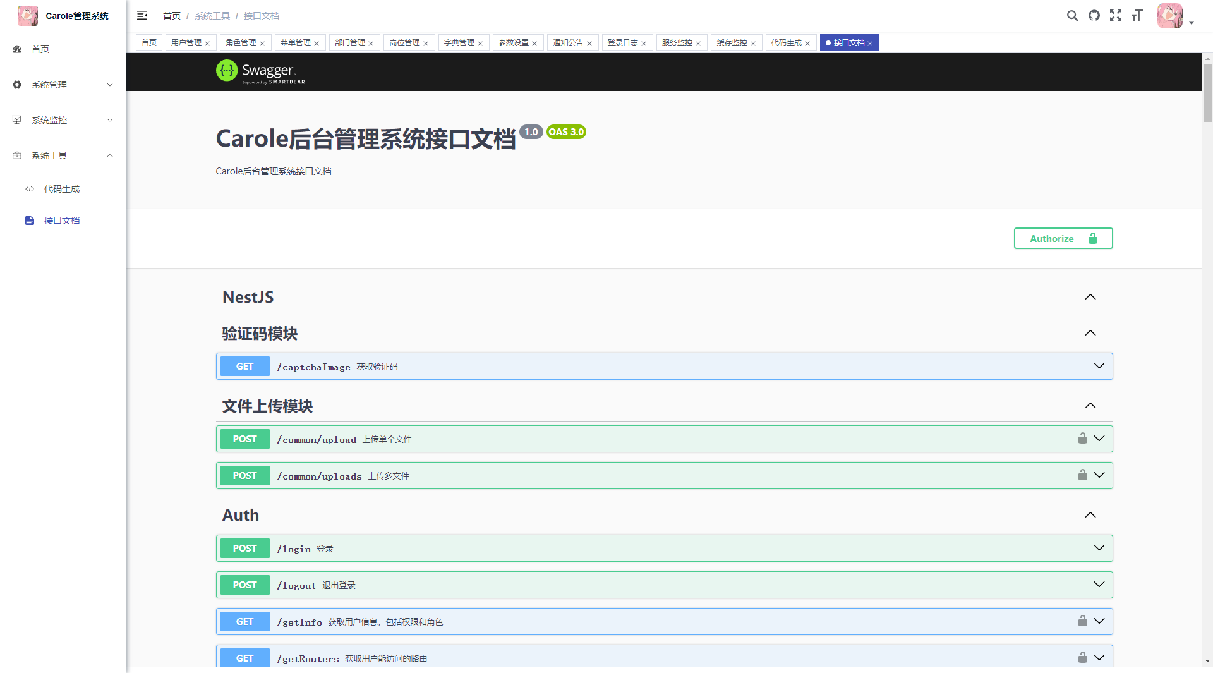Close the 角色管理 tab
This screenshot has height=673, width=1213.
[x=262, y=44]
